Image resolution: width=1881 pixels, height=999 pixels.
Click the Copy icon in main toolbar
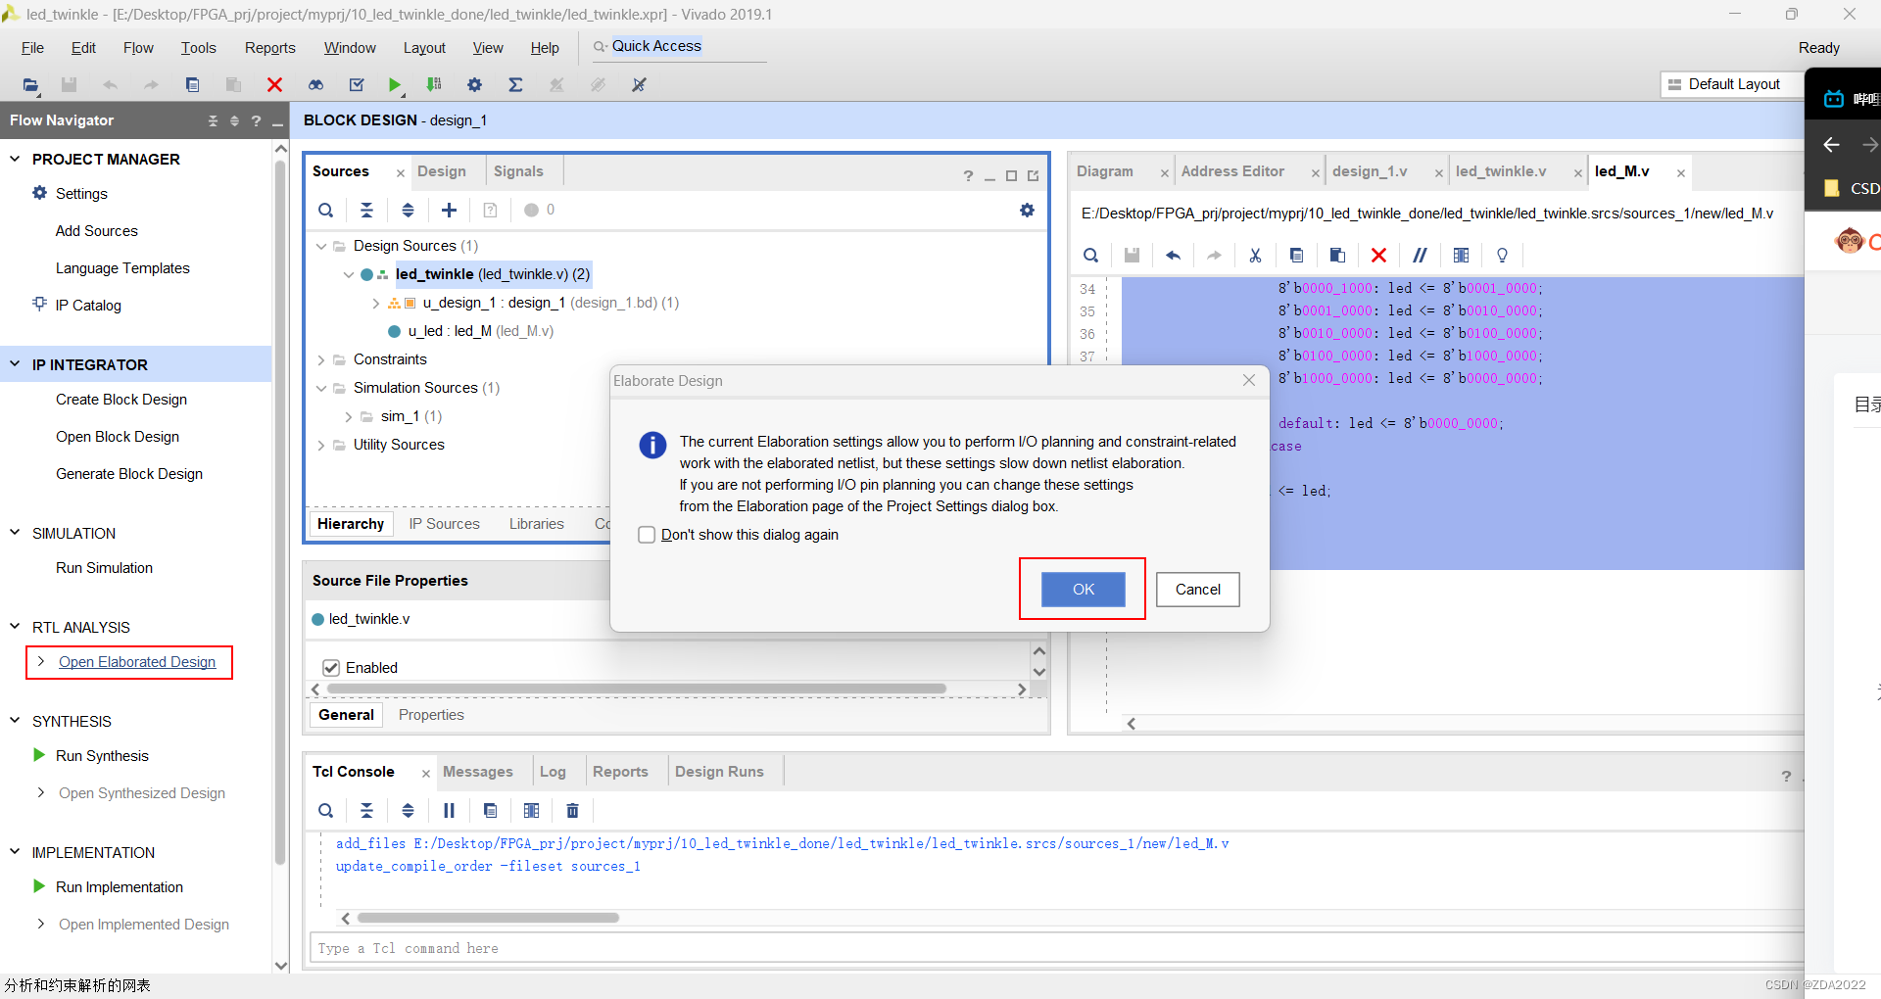coord(192,85)
